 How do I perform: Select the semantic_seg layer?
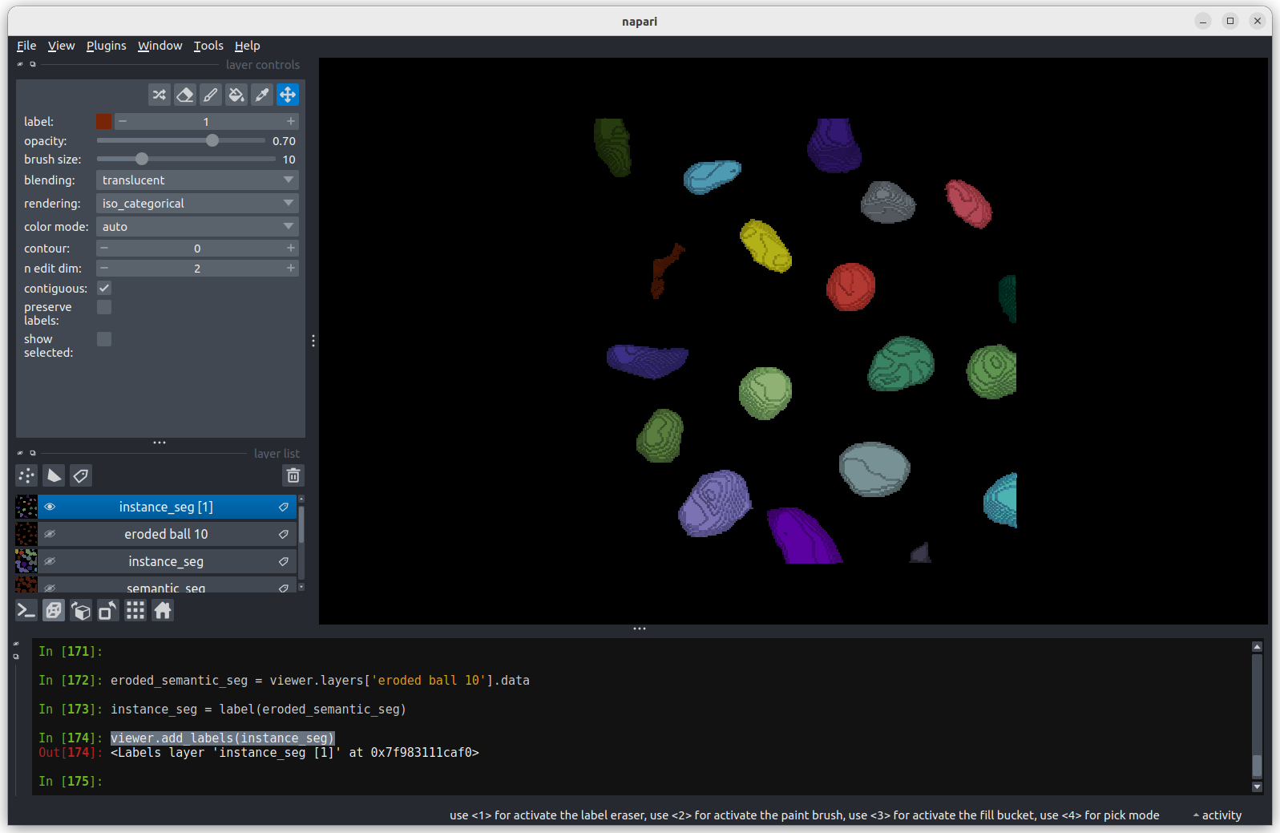coord(166,586)
